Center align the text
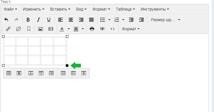Viewport: 214px width, 112px height. click(x=71, y=20)
